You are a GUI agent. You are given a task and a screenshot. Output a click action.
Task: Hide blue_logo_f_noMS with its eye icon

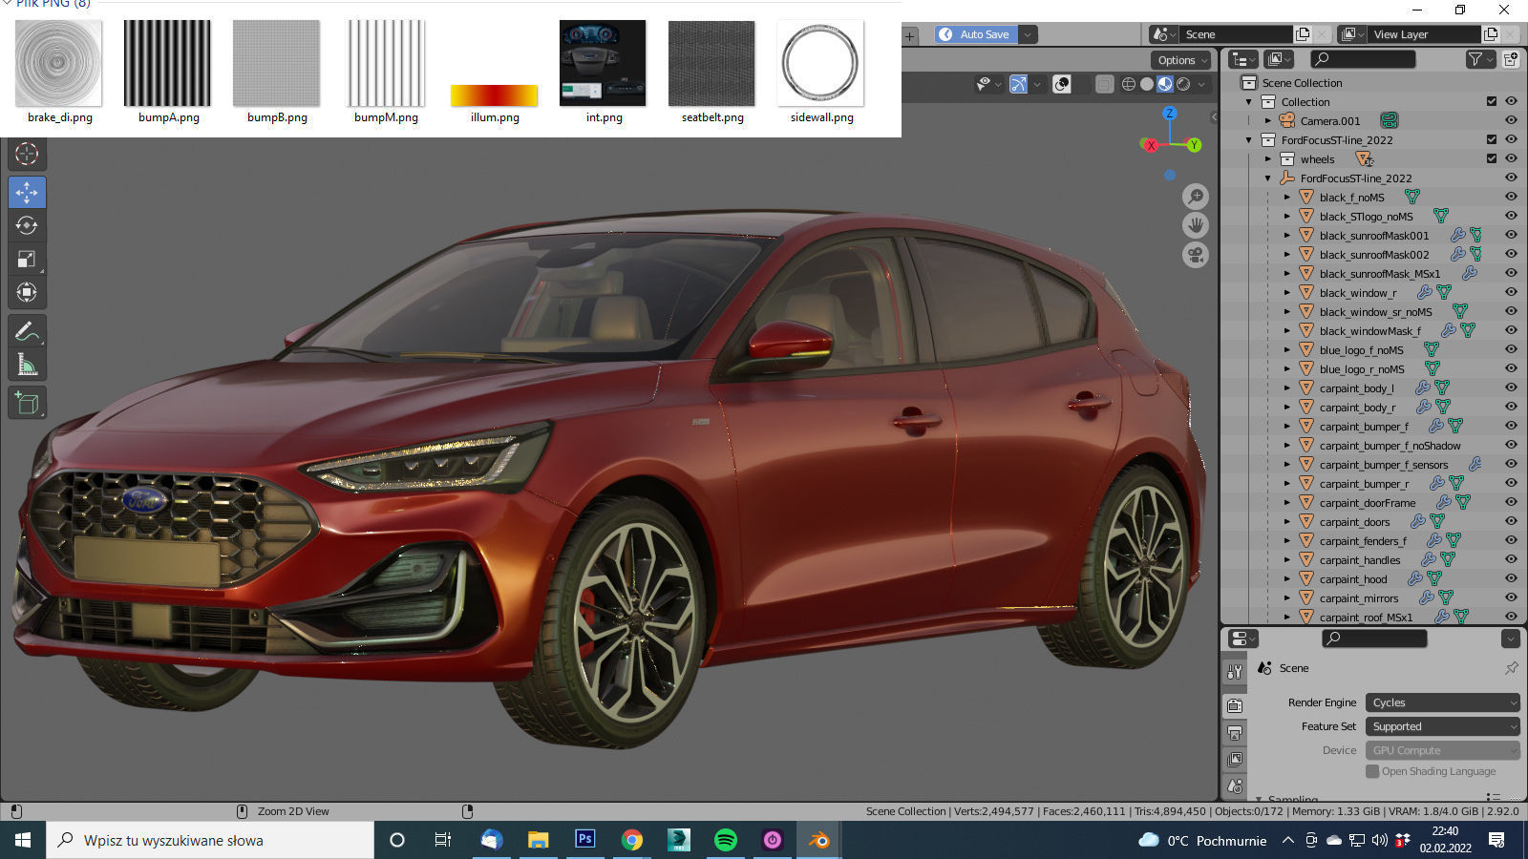point(1511,349)
